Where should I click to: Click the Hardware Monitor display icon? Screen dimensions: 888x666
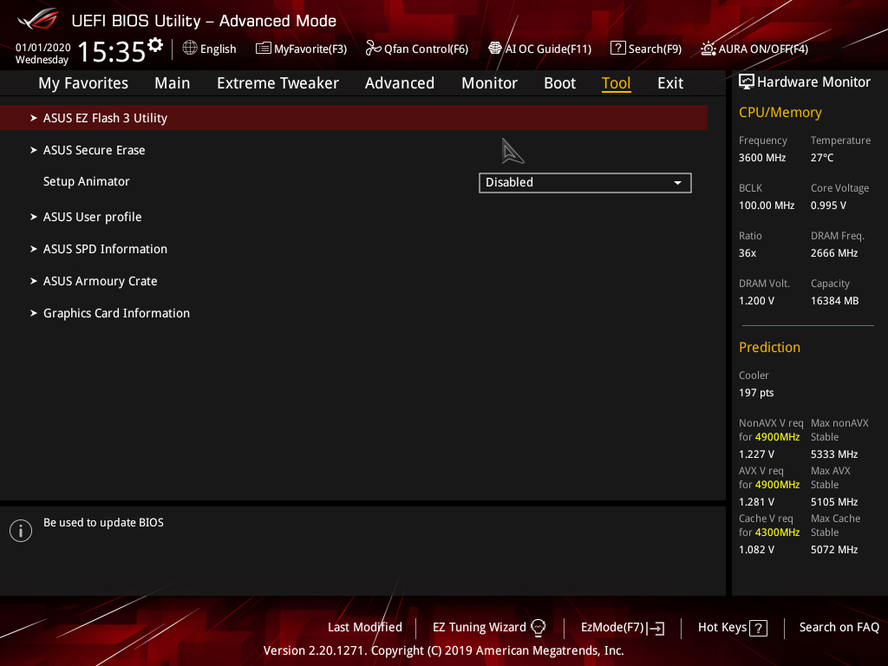747,82
